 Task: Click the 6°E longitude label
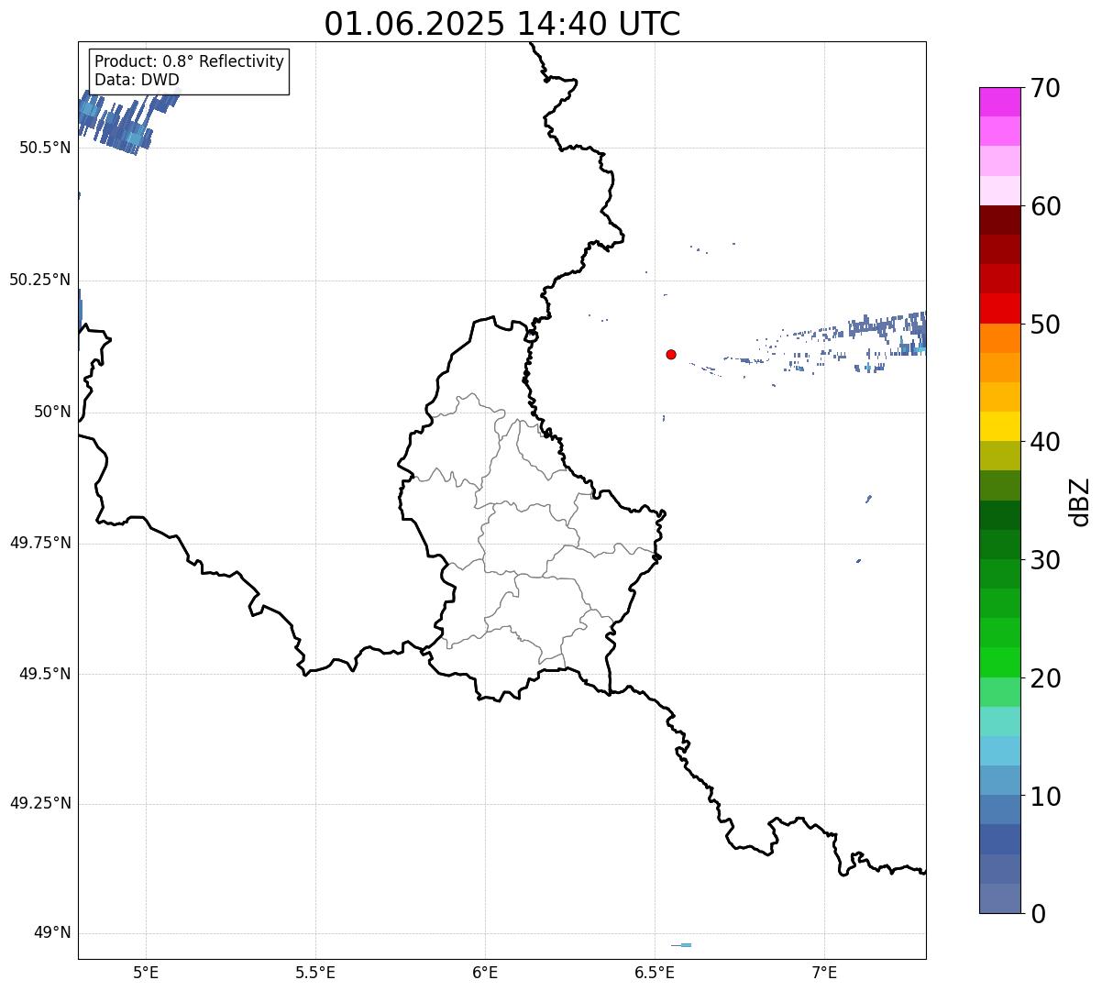tap(485, 972)
